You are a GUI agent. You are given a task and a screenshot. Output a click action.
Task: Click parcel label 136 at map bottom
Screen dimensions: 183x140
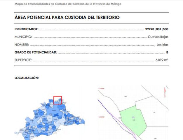tap(155, 138)
